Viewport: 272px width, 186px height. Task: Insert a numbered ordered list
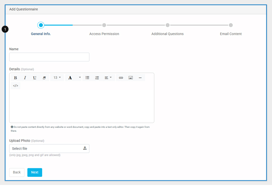point(97,78)
